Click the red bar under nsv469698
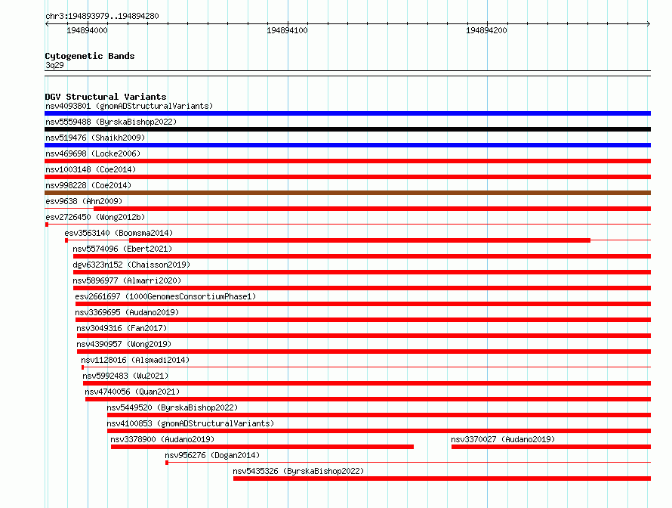This screenshot has height=508, width=672. [347, 161]
